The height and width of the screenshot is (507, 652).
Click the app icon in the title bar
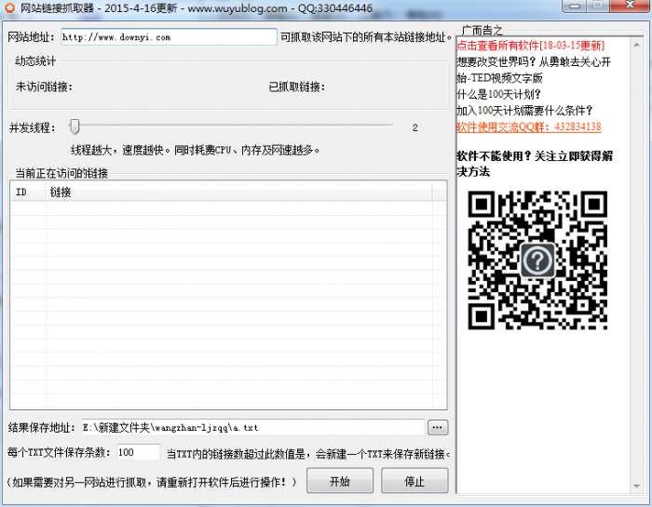point(9,8)
